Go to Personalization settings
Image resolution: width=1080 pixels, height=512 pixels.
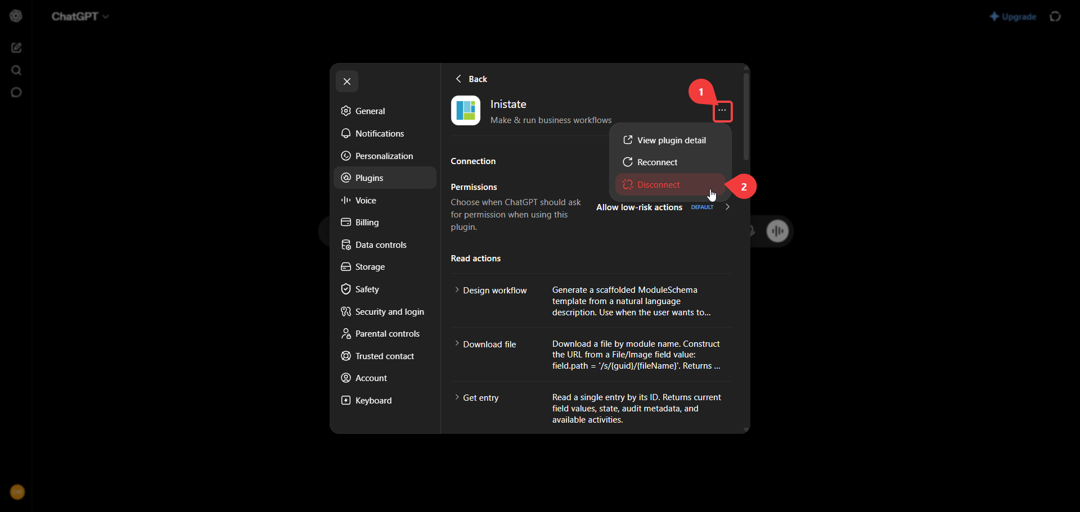click(x=385, y=156)
